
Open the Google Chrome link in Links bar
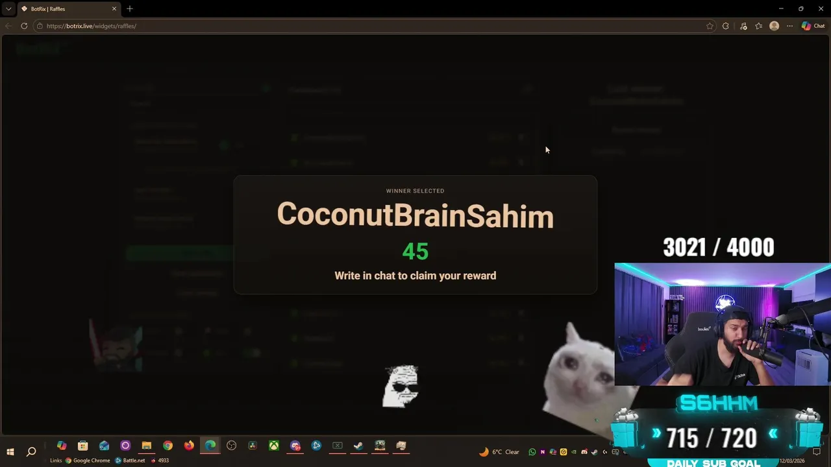87,461
